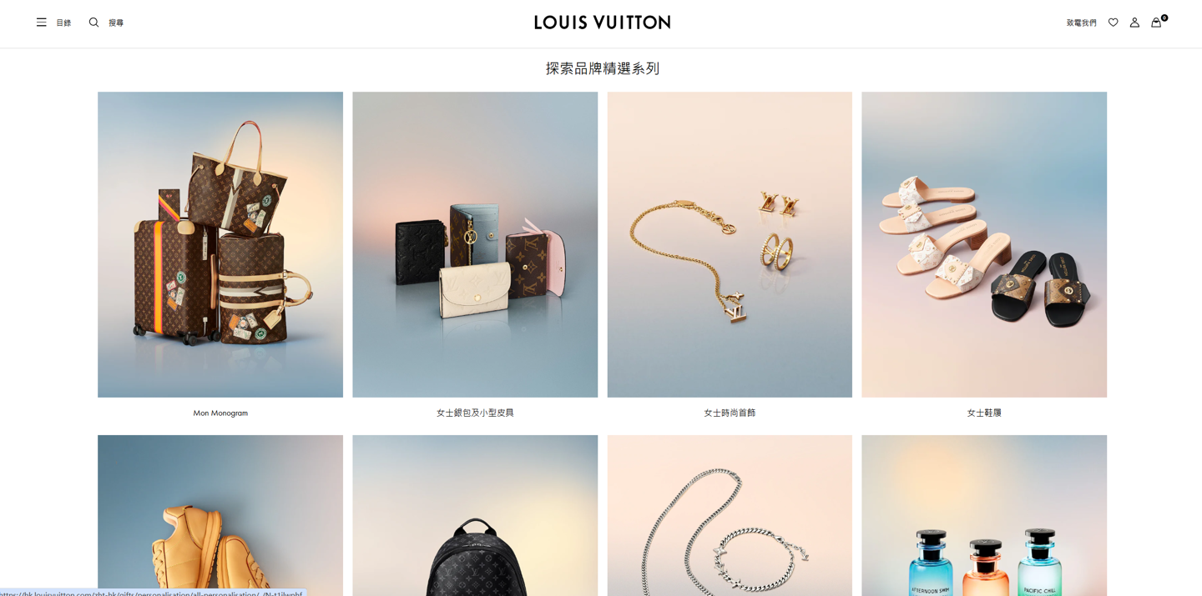Open the account profile icon
The width and height of the screenshot is (1202, 596).
click(x=1134, y=23)
